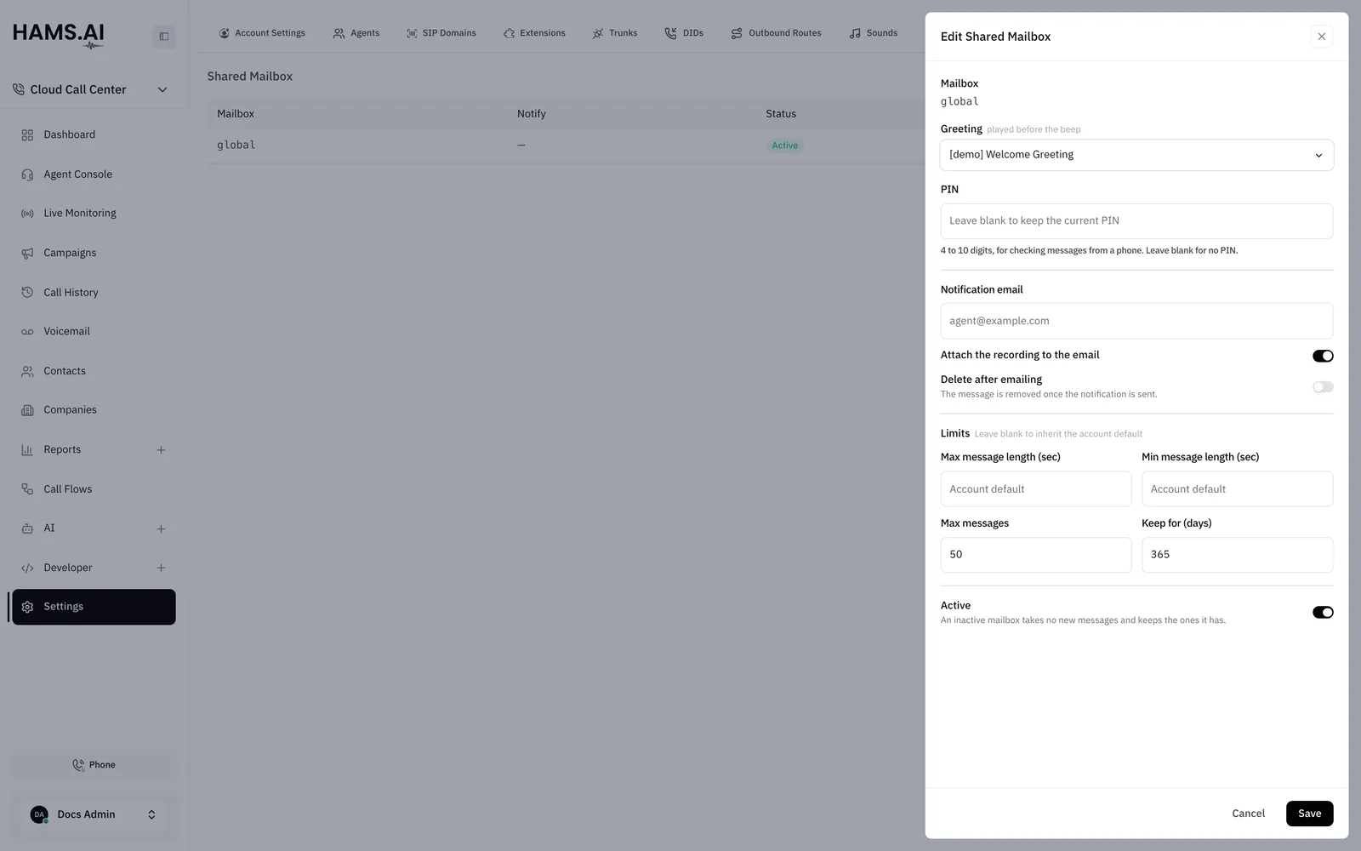Open Dashboard grid icon
Image resolution: width=1361 pixels, height=851 pixels.
coord(27,135)
